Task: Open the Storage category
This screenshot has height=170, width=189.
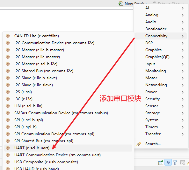Action: click(x=161, y=113)
